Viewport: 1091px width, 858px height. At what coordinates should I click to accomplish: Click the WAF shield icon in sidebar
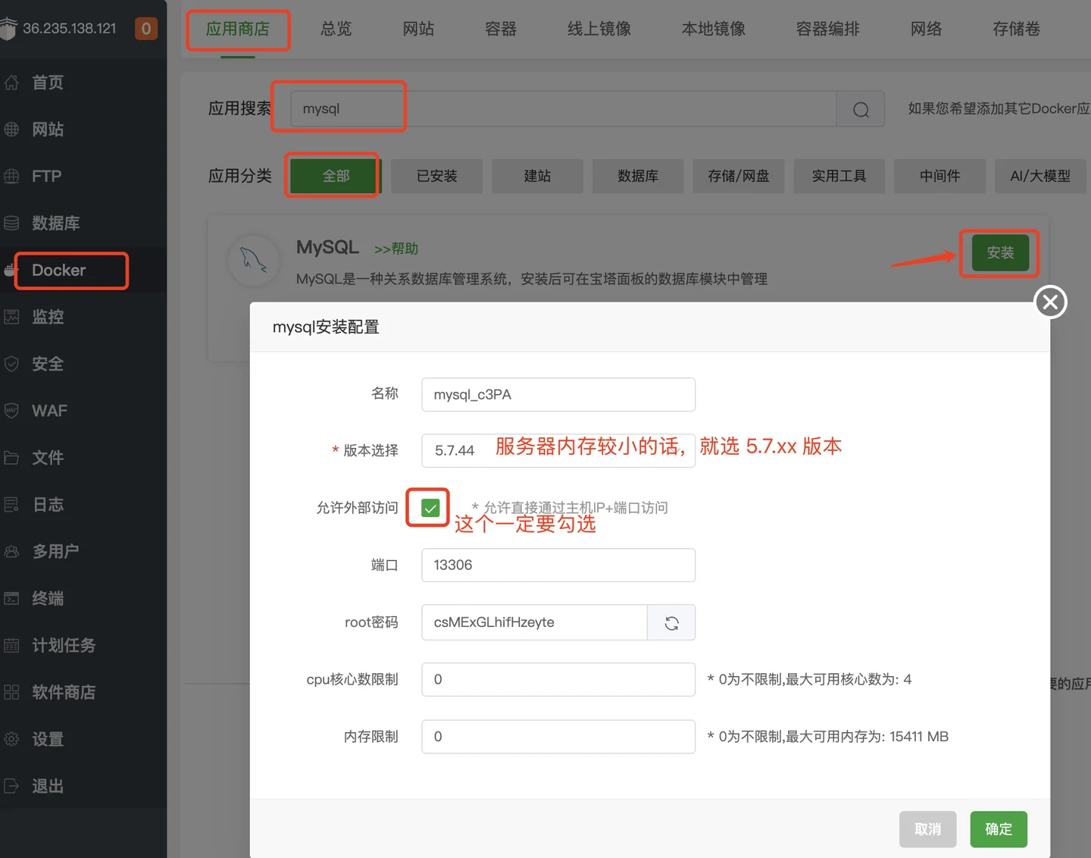coord(11,411)
